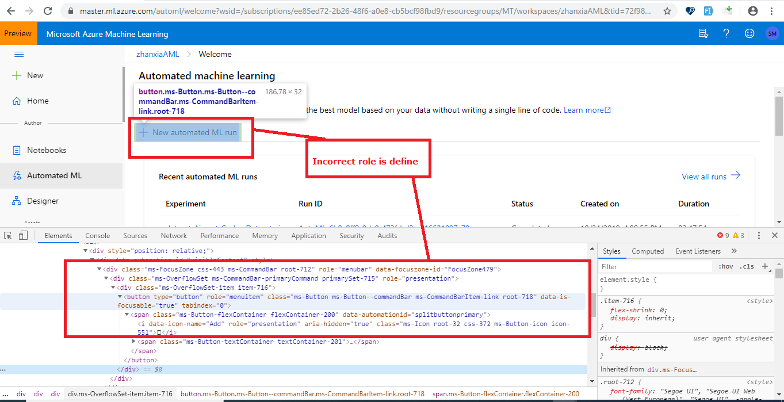Toggle the .cls class editor
The image size is (784, 402).
[747, 266]
